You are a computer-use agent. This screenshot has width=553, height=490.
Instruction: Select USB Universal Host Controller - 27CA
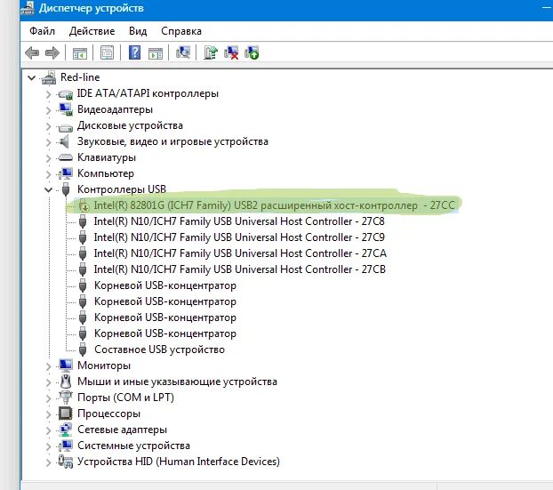click(x=240, y=253)
